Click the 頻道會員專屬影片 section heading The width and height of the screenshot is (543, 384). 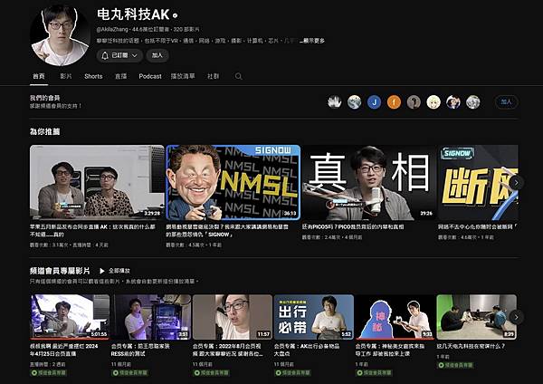60,271
